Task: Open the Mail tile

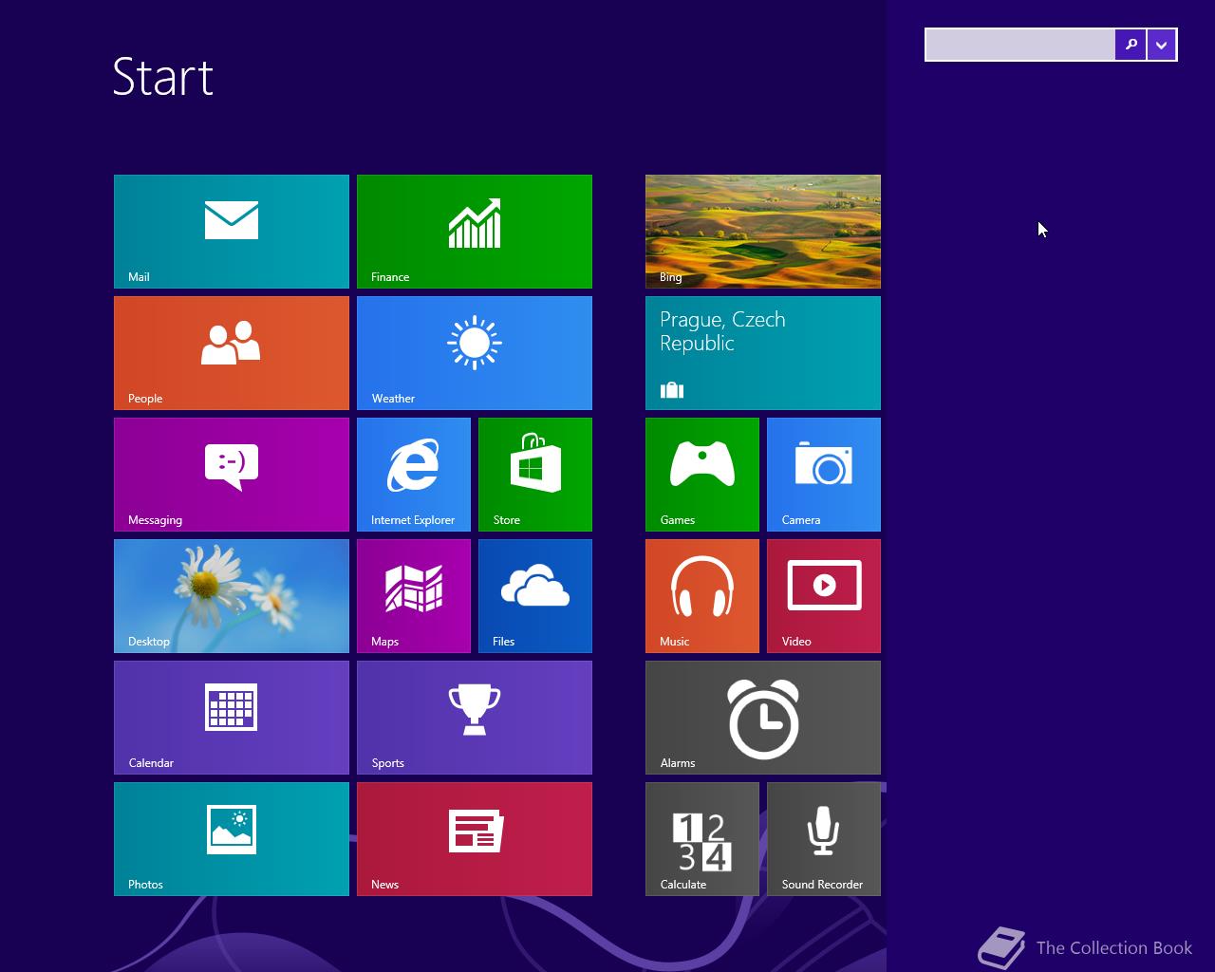Action: point(232,232)
